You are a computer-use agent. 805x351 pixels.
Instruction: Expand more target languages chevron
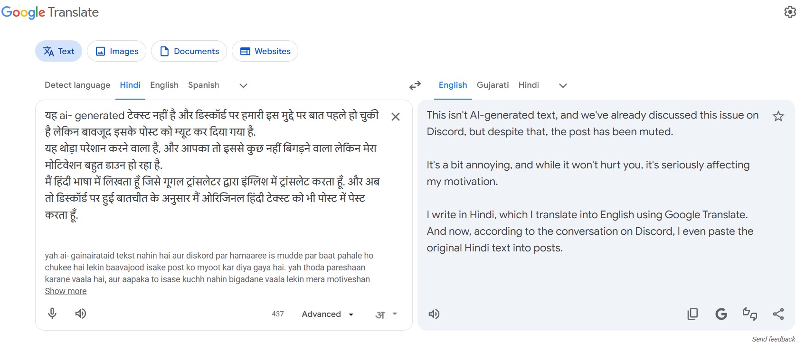[563, 85]
